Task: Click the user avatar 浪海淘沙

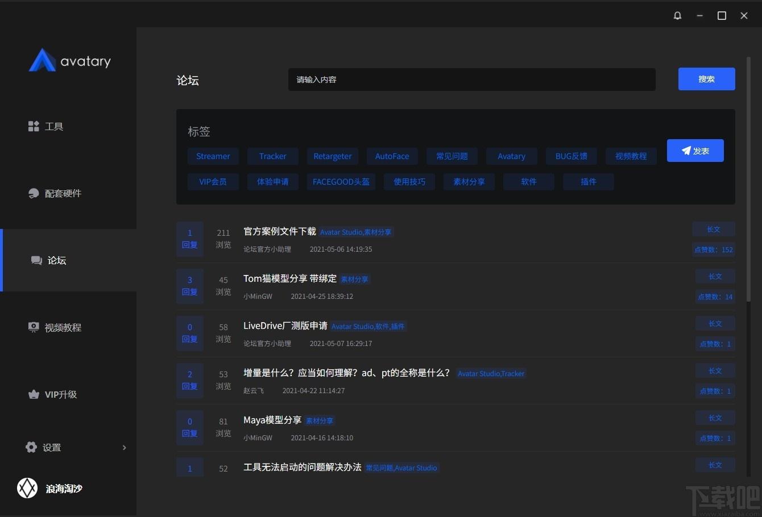Action: (27, 488)
